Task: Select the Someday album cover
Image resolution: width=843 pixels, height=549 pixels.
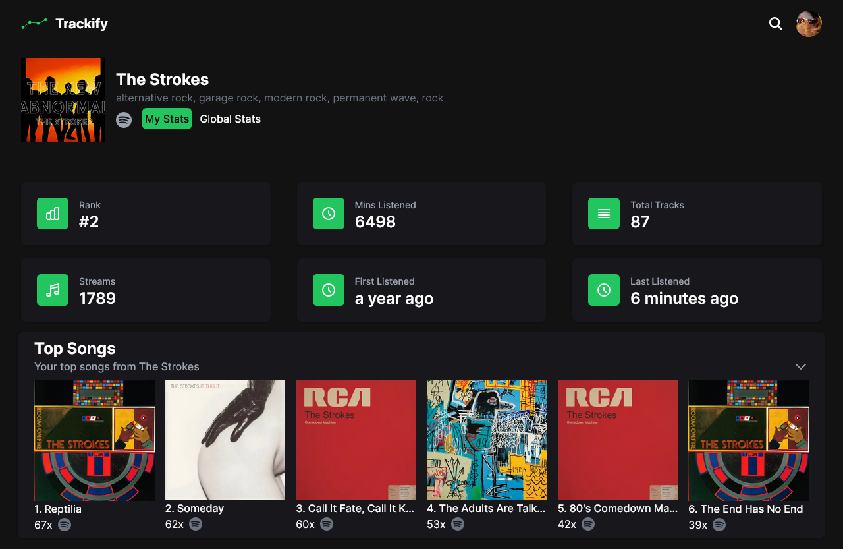Action: click(225, 440)
